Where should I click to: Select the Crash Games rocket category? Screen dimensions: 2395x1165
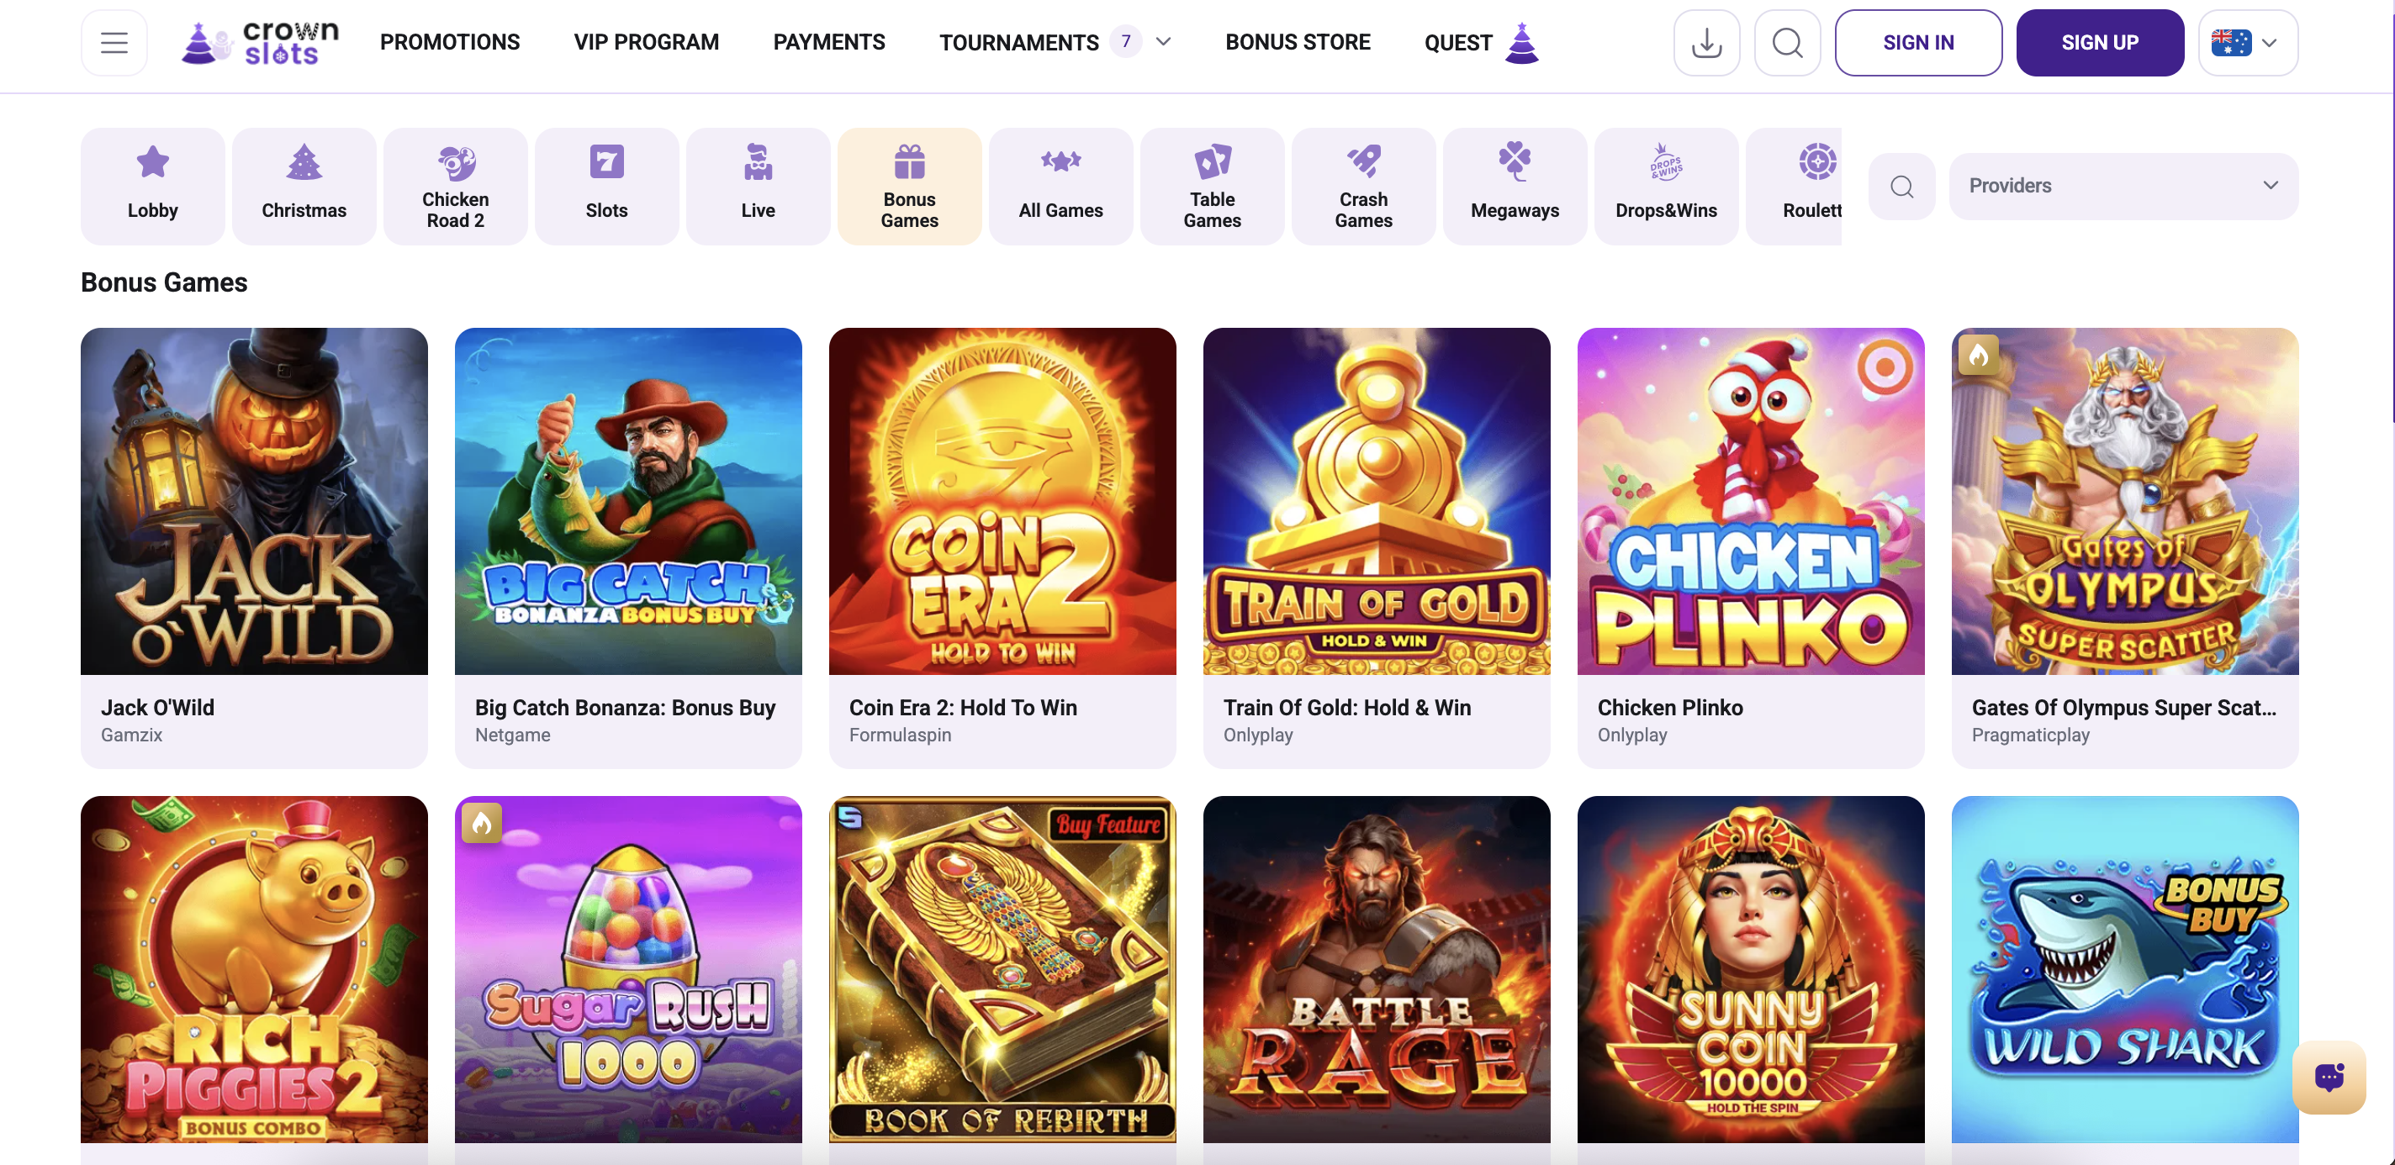pos(1363,186)
